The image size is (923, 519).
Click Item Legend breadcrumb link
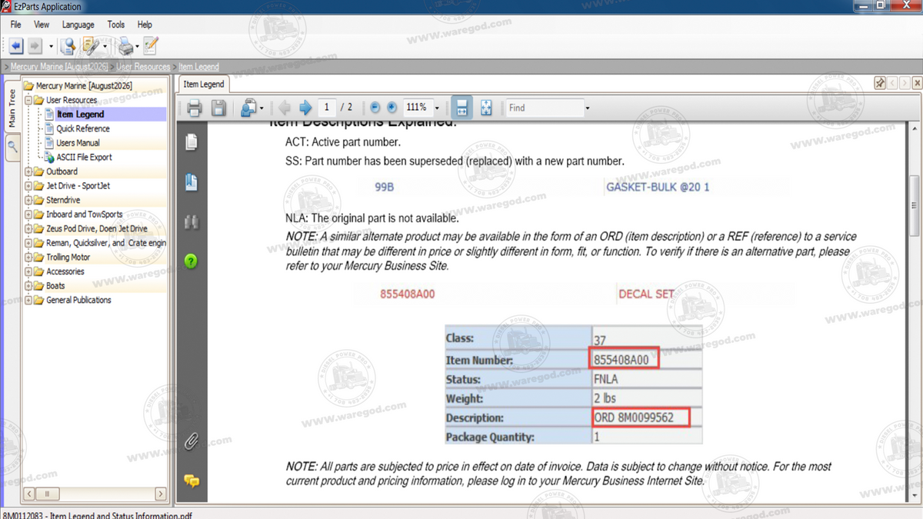pos(198,67)
